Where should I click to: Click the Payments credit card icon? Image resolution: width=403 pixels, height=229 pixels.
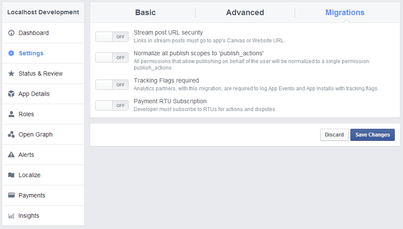[11, 195]
